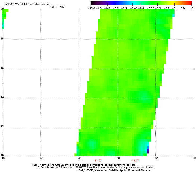Click the red "11:37" time between -39 and -36
Image resolution: width=196 pixels, height=172 pixels.
pos(98,161)
